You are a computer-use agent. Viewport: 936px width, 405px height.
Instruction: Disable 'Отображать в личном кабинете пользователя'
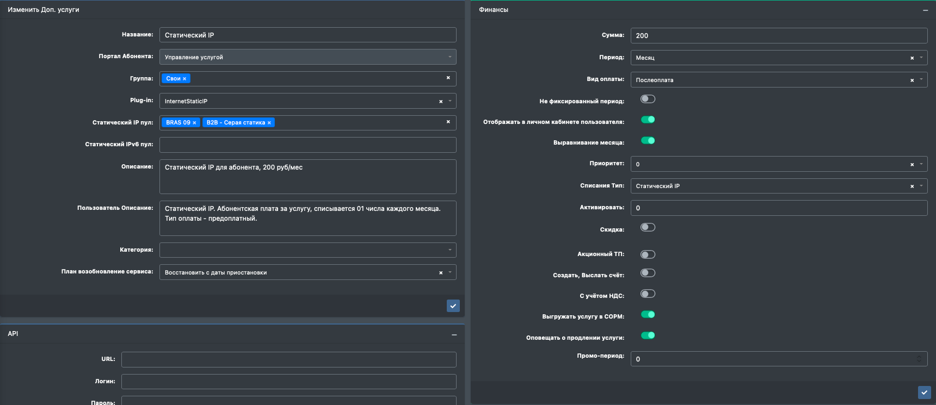tap(648, 120)
